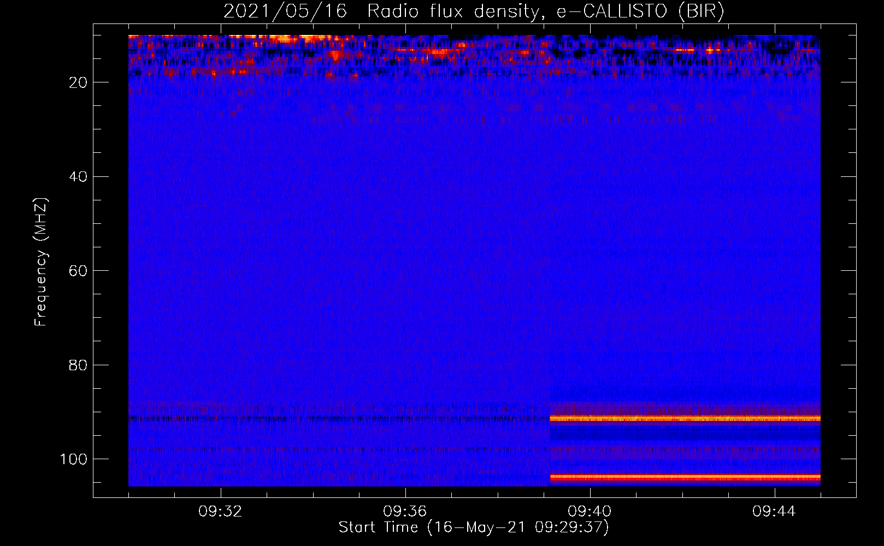Screen dimensions: 884x546
Task: Click the bright yellow emission band near 91 MHz
Action: tap(685, 418)
